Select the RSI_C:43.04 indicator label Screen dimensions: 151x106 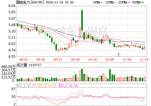(x=68, y=86)
